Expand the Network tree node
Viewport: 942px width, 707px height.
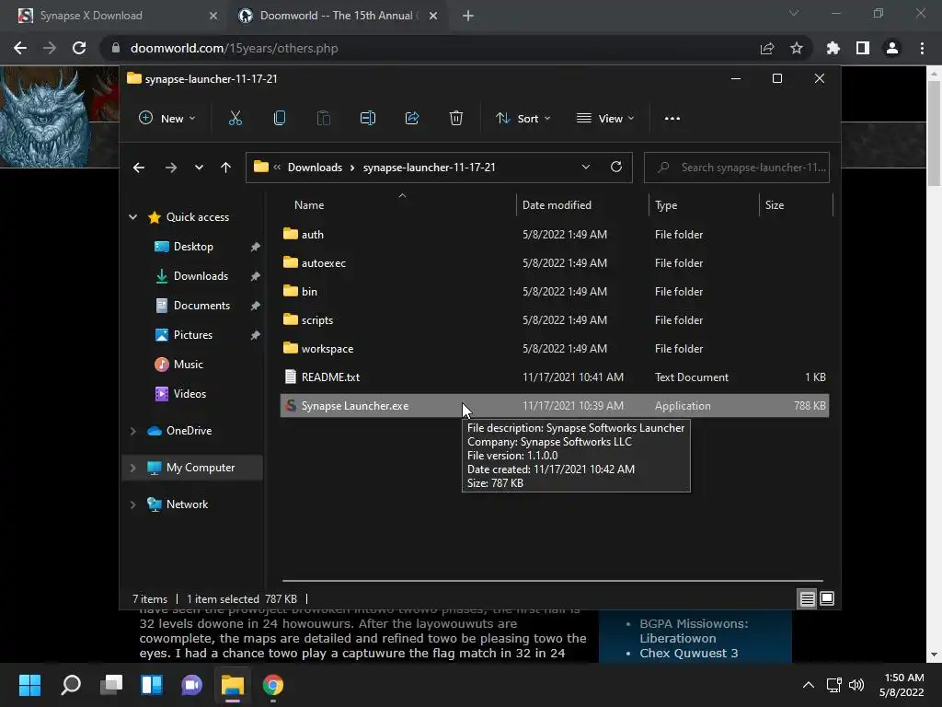(132, 504)
